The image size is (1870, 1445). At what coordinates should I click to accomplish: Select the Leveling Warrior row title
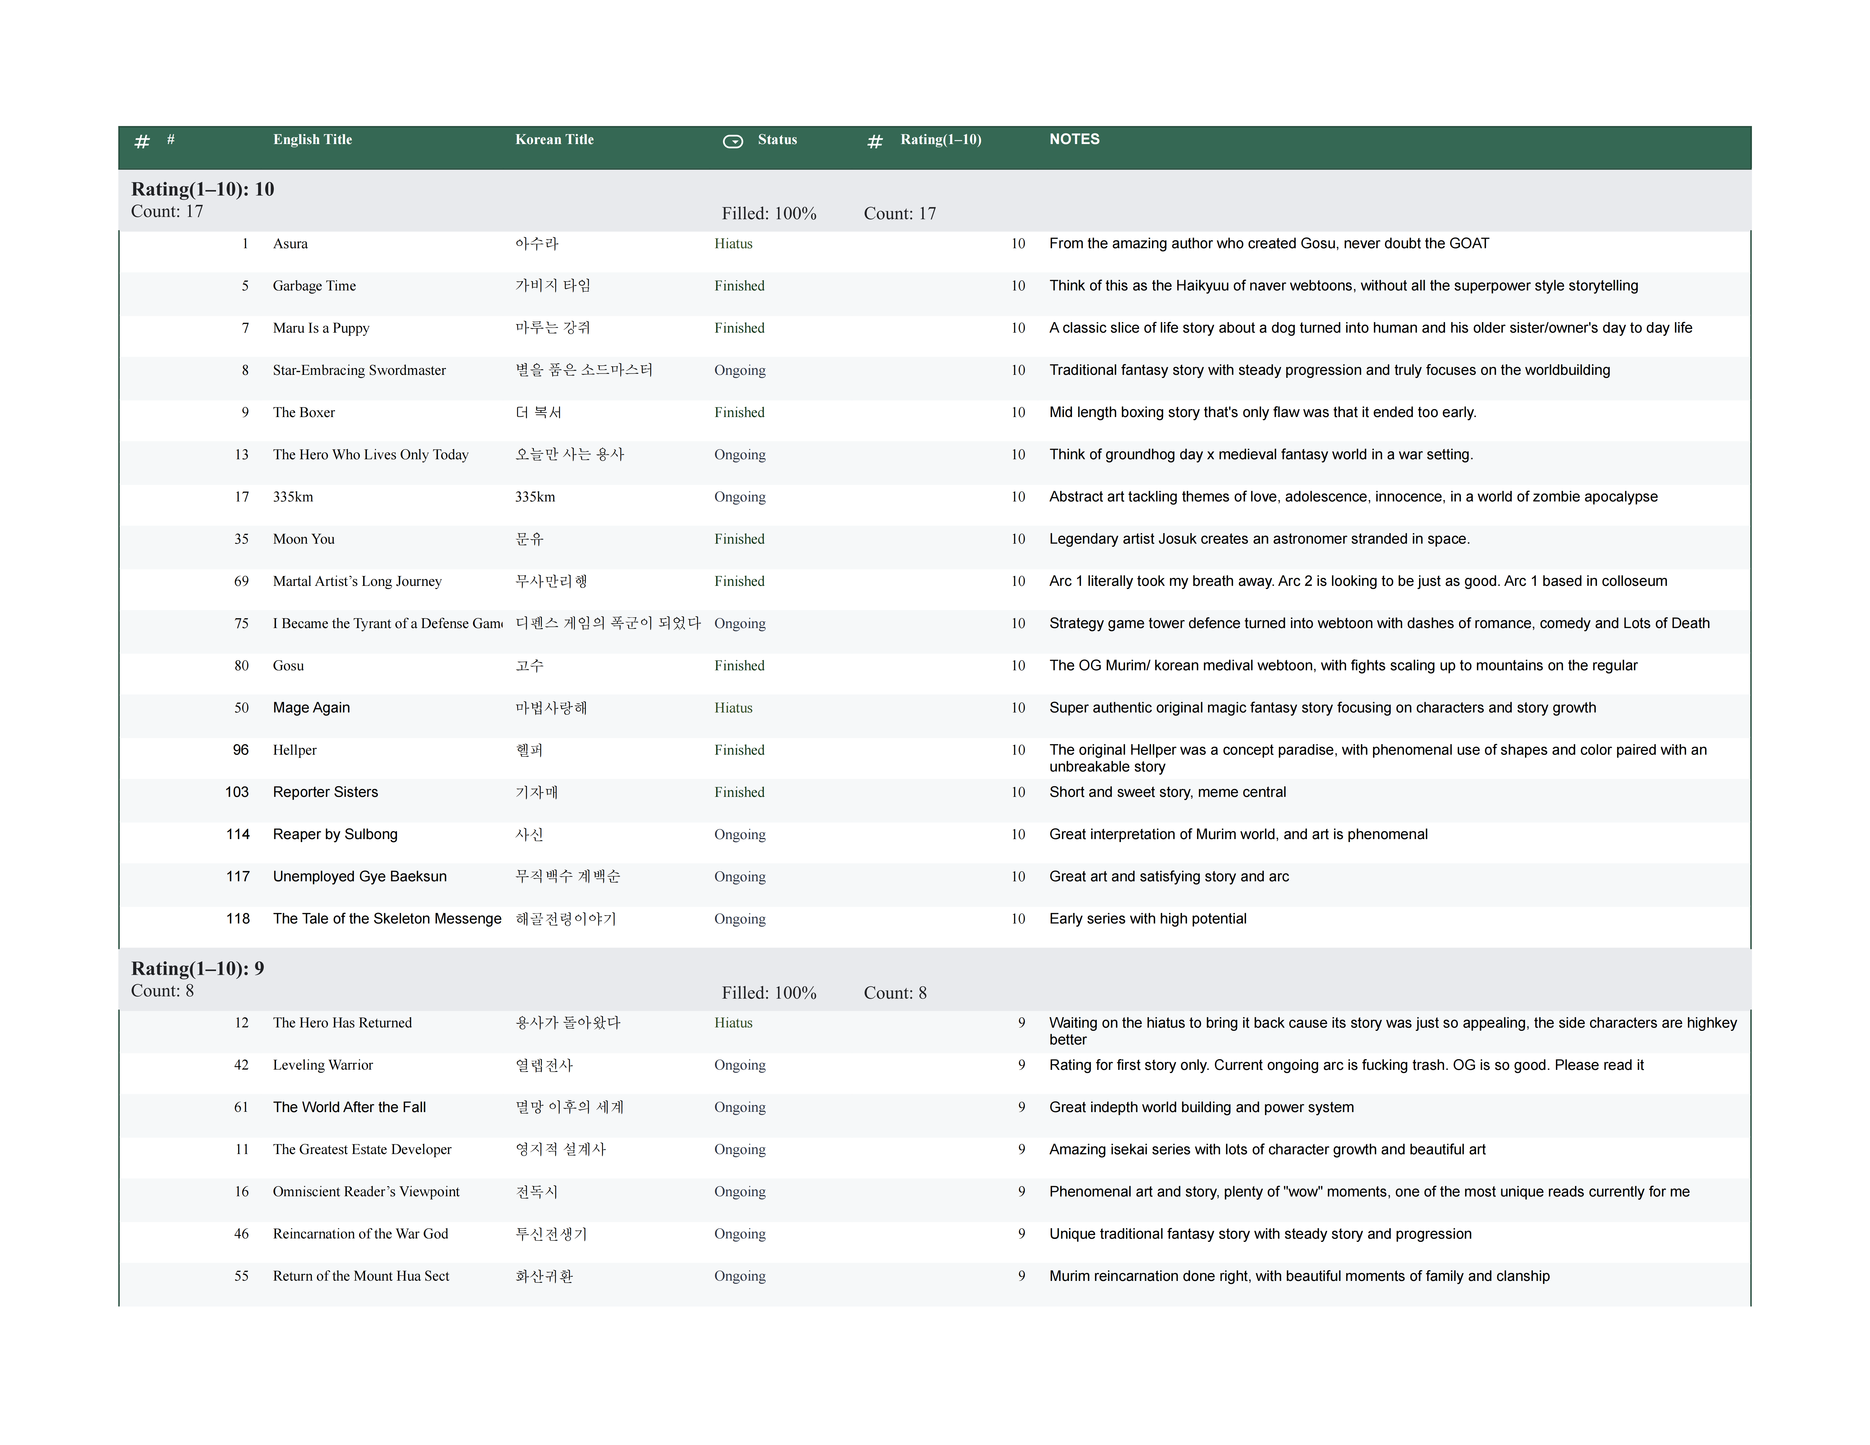(323, 1065)
